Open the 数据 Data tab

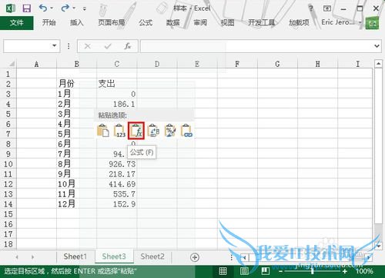pos(172,22)
